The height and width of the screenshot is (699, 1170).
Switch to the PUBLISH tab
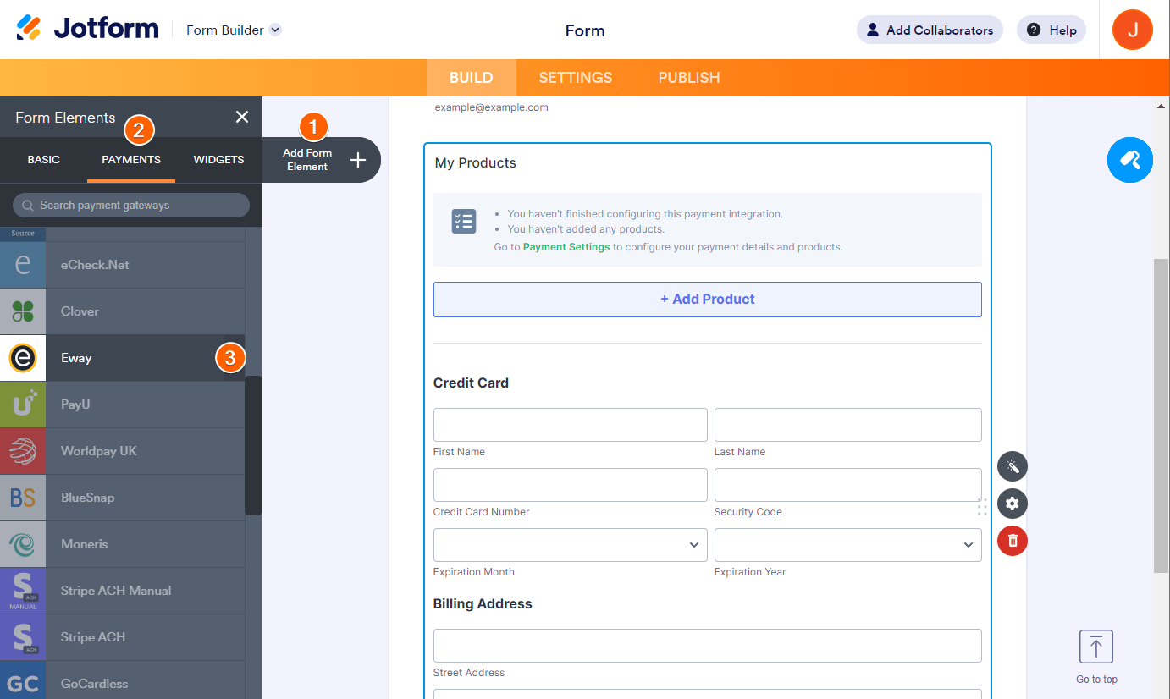[x=689, y=78]
